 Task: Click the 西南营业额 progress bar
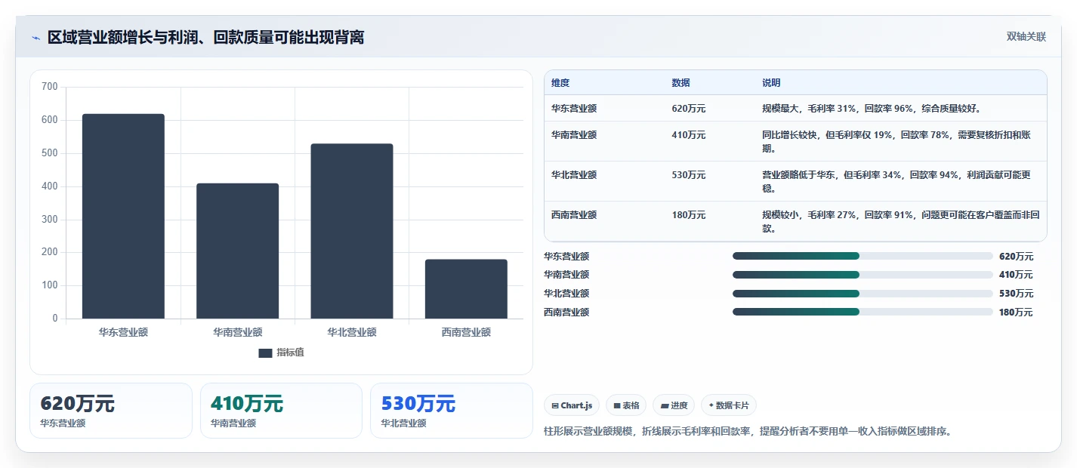(x=863, y=312)
